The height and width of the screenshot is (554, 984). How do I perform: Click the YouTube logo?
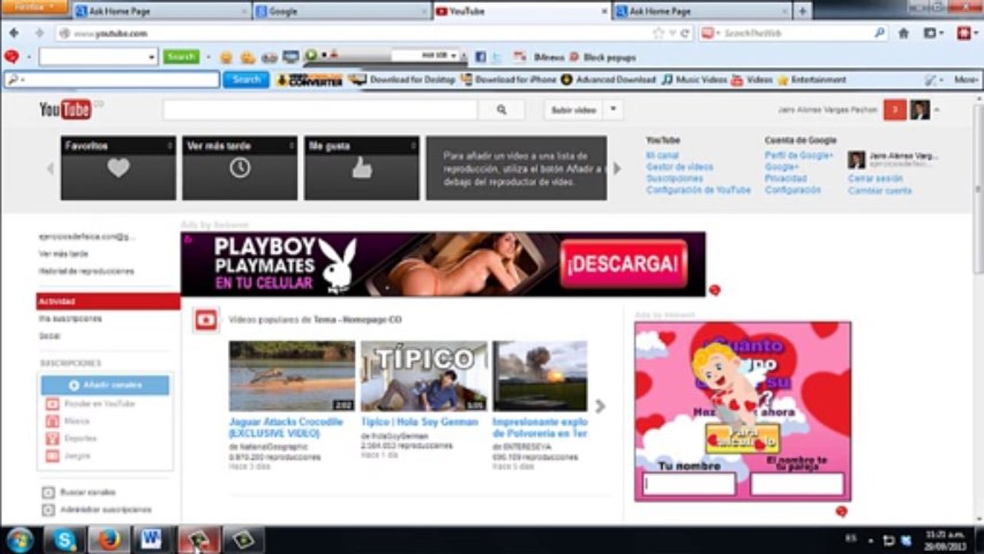(65, 109)
